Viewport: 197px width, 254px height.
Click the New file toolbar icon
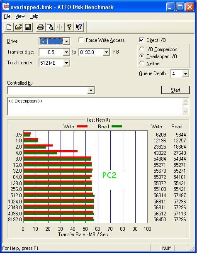pos(9,27)
